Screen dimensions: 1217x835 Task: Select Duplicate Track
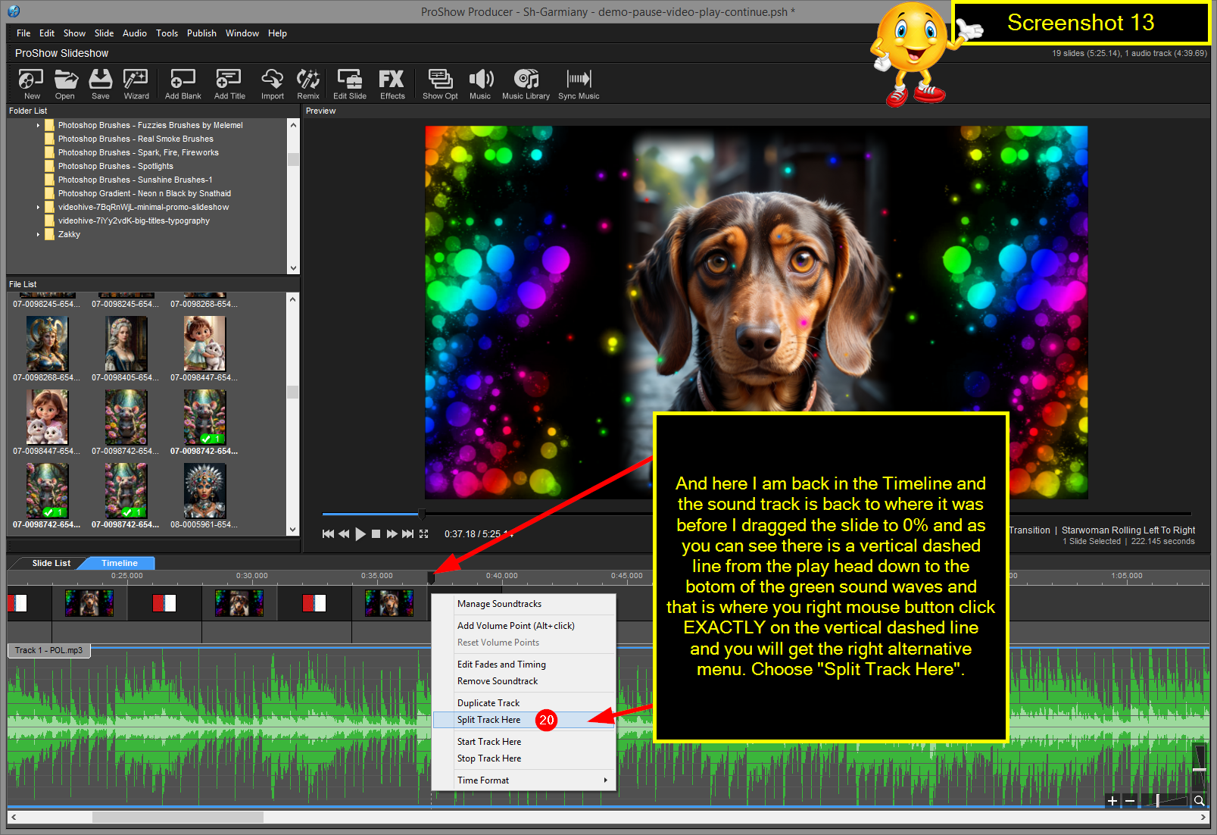(x=524, y=703)
